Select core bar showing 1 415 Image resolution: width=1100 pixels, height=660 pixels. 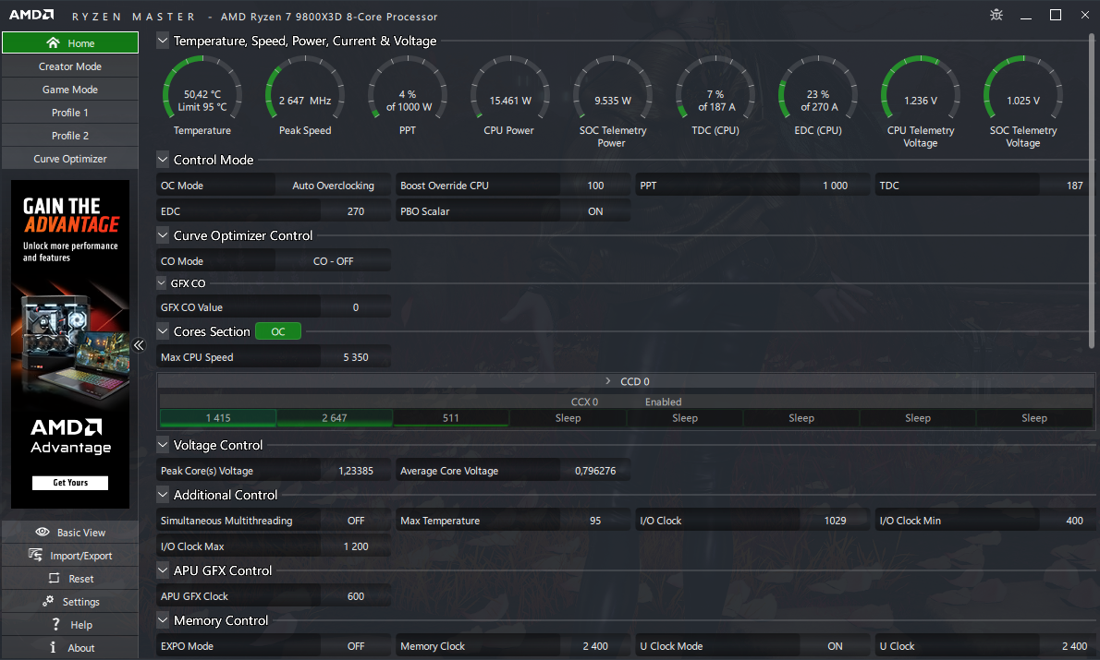click(x=218, y=418)
